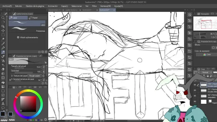Select the Frame border tool
This screenshot has width=217, height=122.
tap(3, 95)
